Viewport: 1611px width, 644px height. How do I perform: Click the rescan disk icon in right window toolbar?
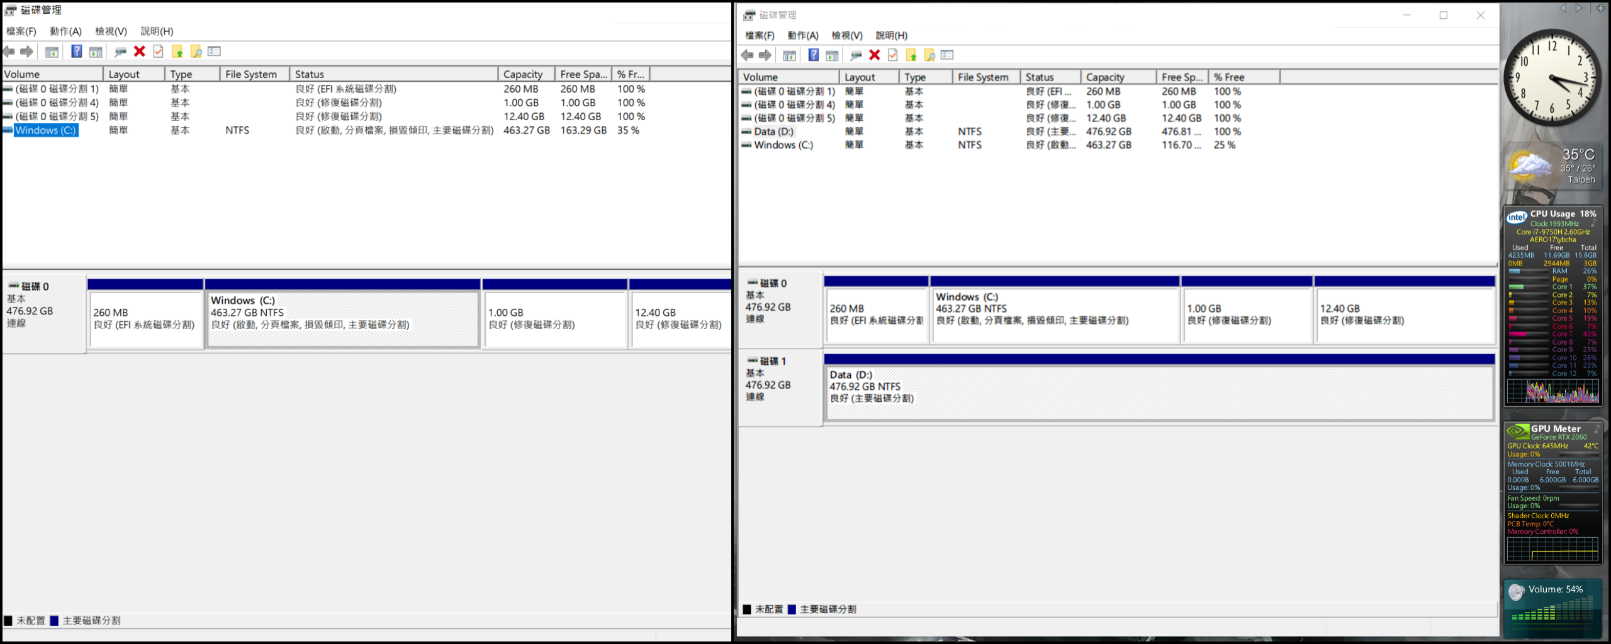(855, 55)
